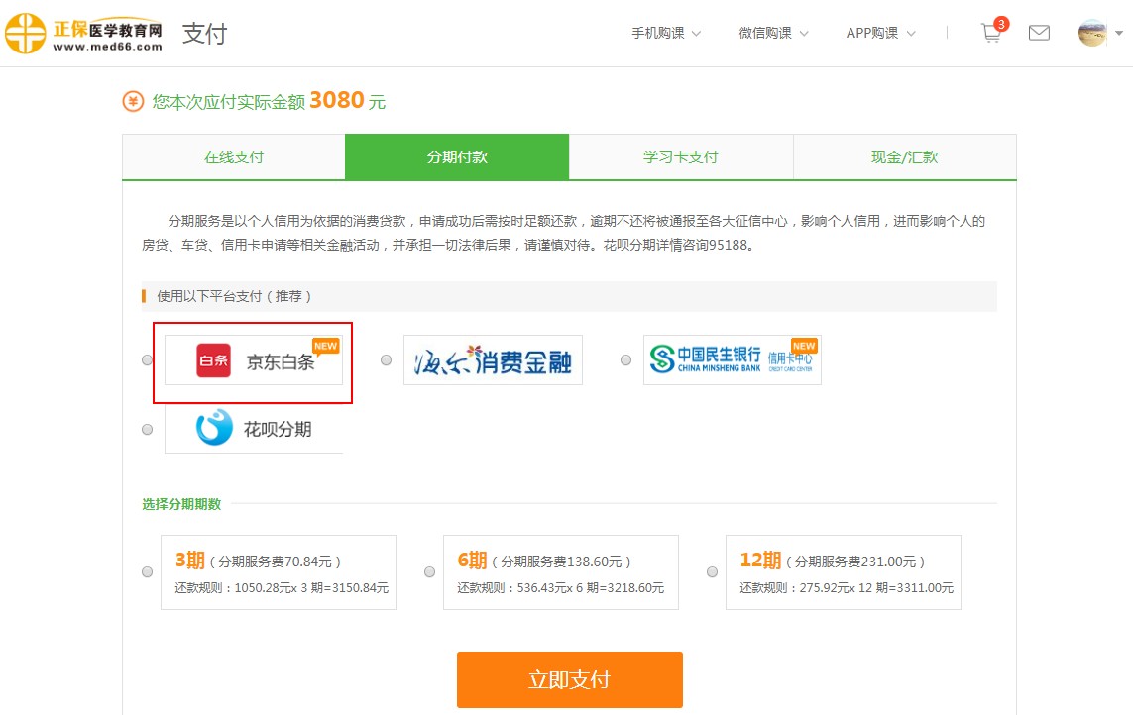Pick the 中国民生银行 credit card logo
Viewport: 1133px width, 715px height.
[732, 359]
